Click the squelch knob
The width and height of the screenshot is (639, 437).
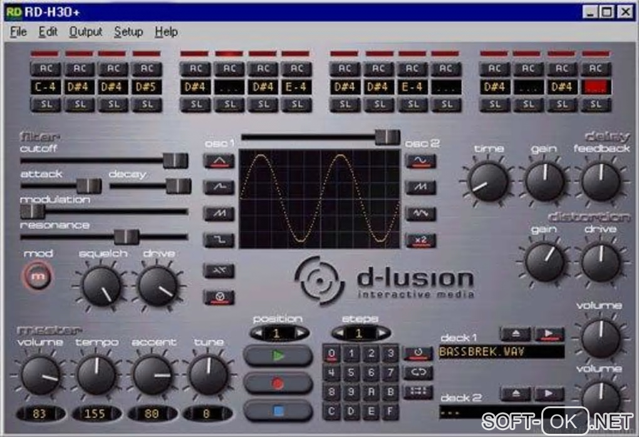[x=101, y=287]
